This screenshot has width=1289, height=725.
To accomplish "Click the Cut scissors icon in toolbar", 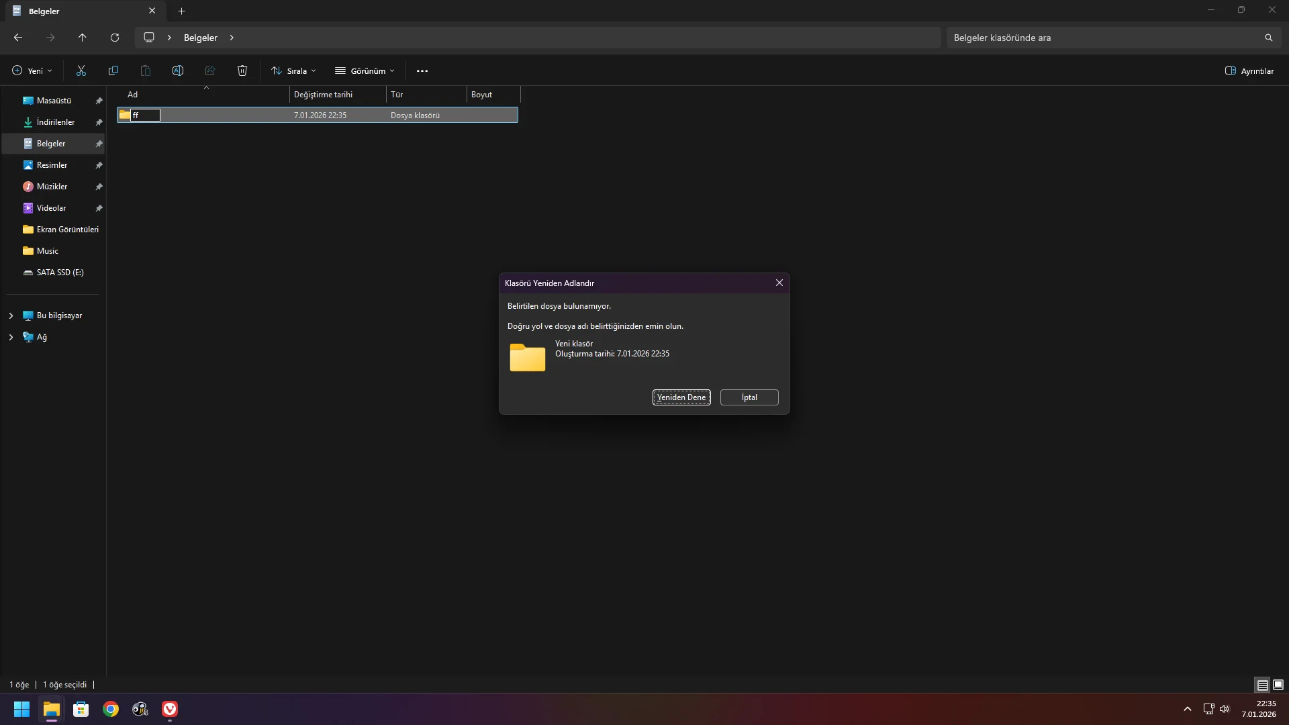I will (x=81, y=70).
